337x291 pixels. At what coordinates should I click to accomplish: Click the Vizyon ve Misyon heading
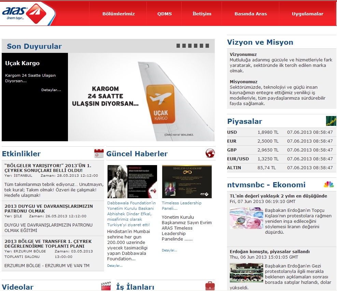pos(260,42)
